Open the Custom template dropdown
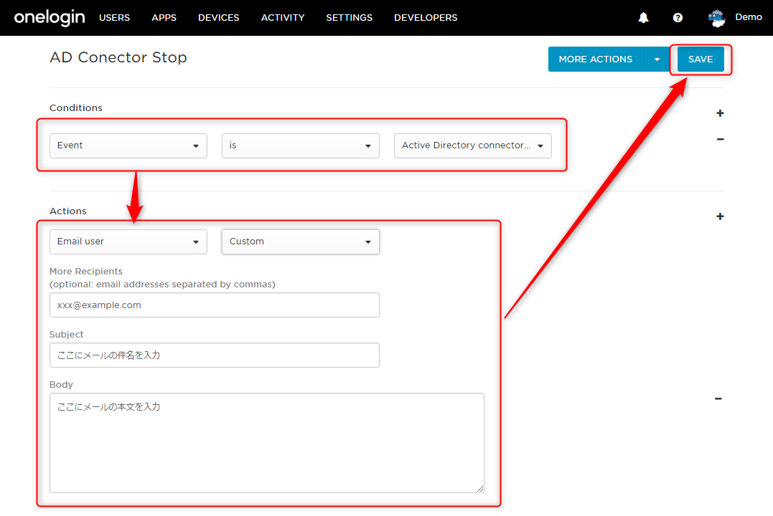 pyautogui.click(x=300, y=242)
